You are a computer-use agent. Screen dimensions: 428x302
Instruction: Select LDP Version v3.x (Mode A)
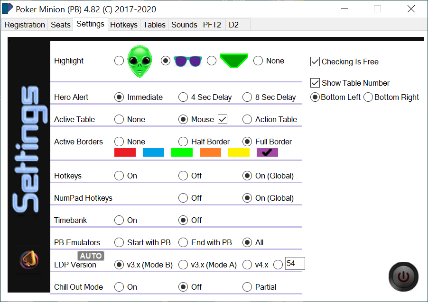(183, 265)
